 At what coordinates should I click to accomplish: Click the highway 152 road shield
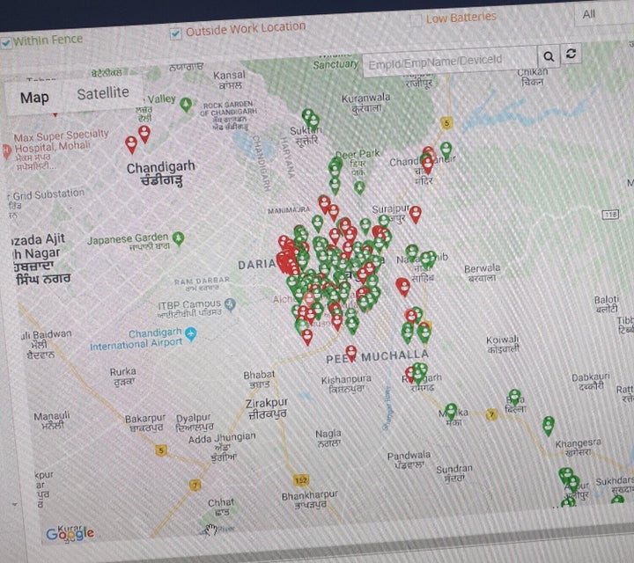pyautogui.click(x=301, y=480)
